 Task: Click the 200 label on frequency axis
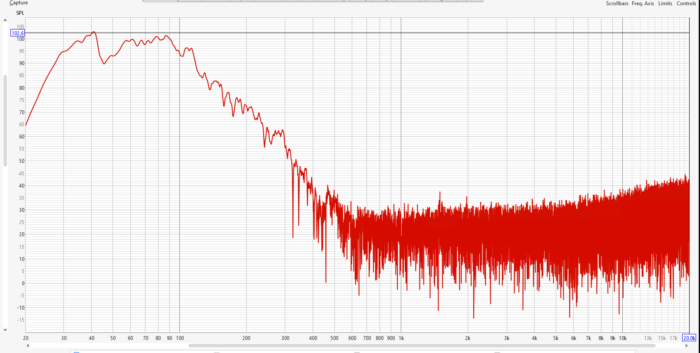click(x=246, y=338)
